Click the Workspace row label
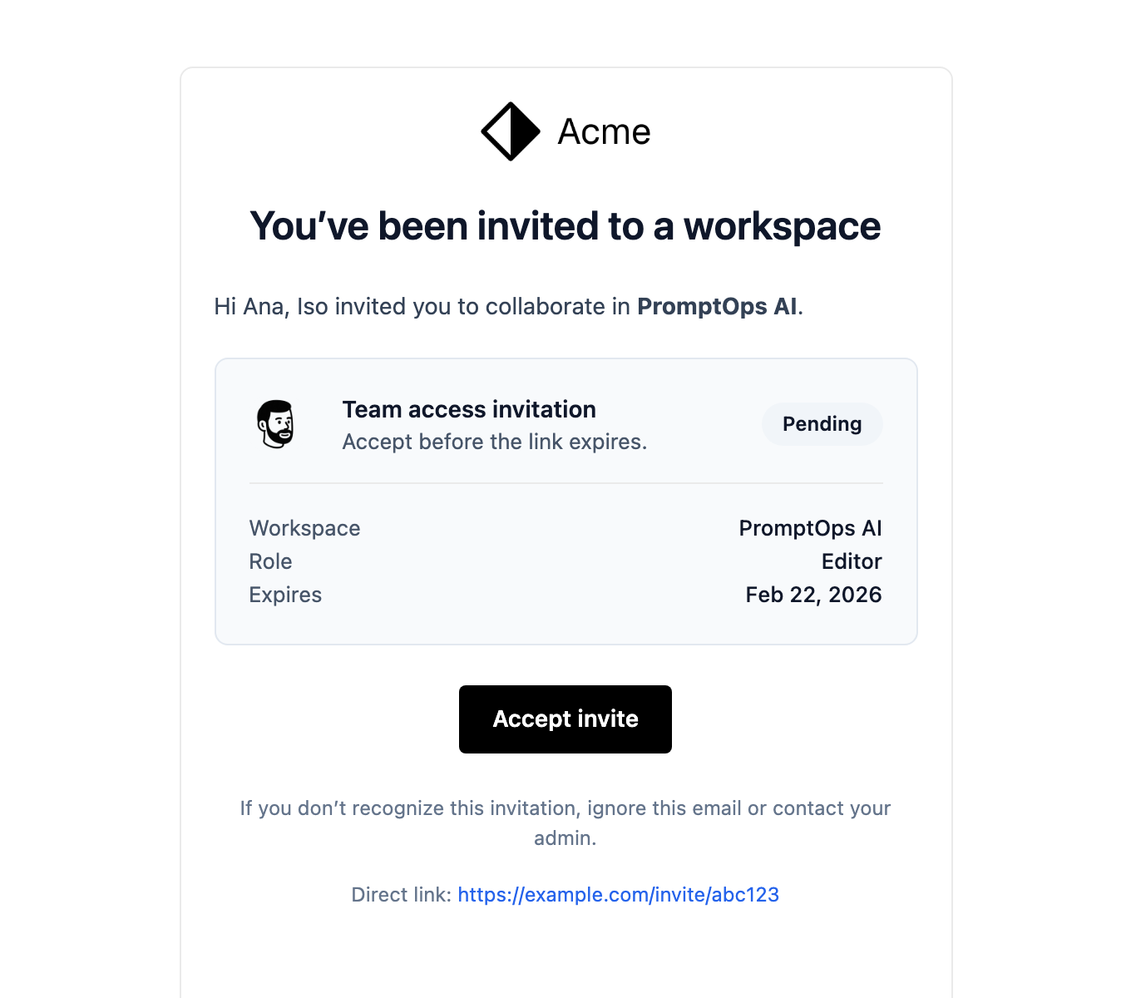The image size is (1131, 998). 304,528
